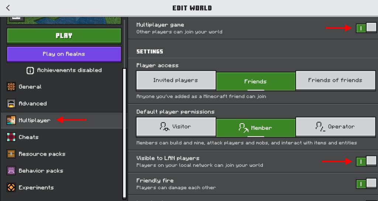Choose Friends of friends player access
378x201 pixels.
click(x=335, y=80)
